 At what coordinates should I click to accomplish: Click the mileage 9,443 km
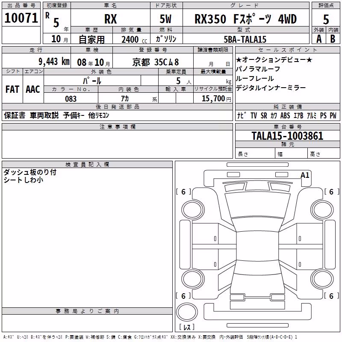coord(54,62)
